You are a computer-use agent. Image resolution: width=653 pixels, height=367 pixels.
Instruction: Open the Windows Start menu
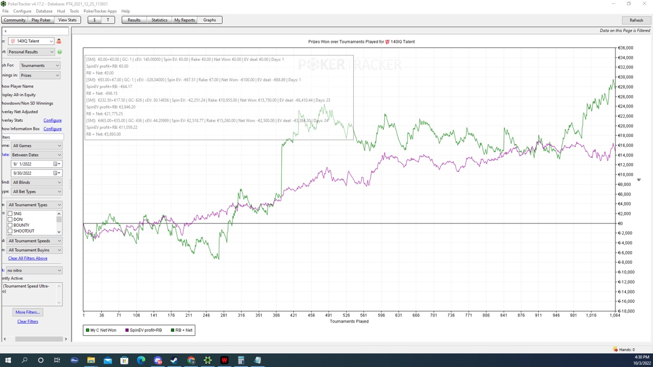click(x=8, y=360)
